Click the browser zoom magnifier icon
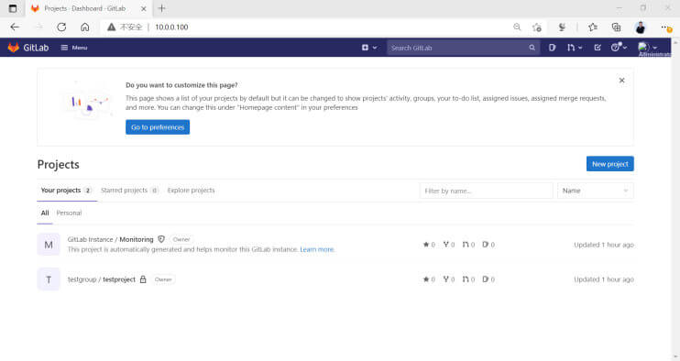This screenshot has height=361, width=680. [x=517, y=27]
